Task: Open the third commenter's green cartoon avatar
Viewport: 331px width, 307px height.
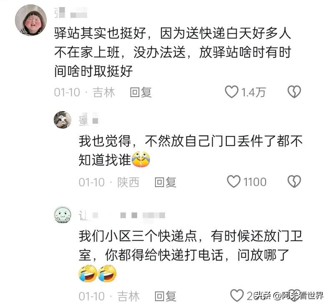Action: click(63, 215)
